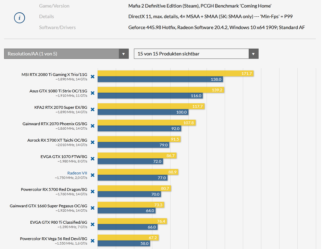Remove the Radeon VII entry
The width and height of the screenshot is (323, 249).
pos(93,175)
